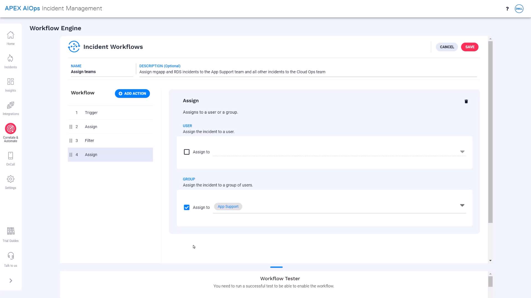Image resolution: width=531 pixels, height=298 pixels.
Task: Click the Incident Workflows logo icon
Action: pyautogui.click(x=74, y=47)
